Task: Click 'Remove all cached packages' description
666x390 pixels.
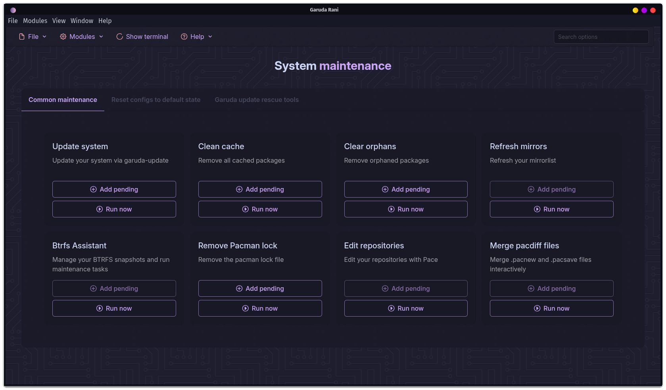Action: click(x=242, y=160)
